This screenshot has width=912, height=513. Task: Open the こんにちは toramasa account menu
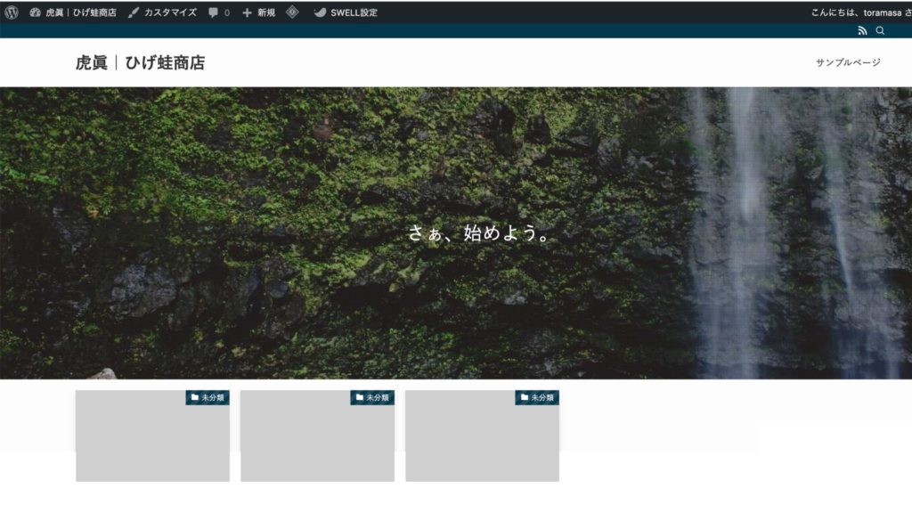859,12
